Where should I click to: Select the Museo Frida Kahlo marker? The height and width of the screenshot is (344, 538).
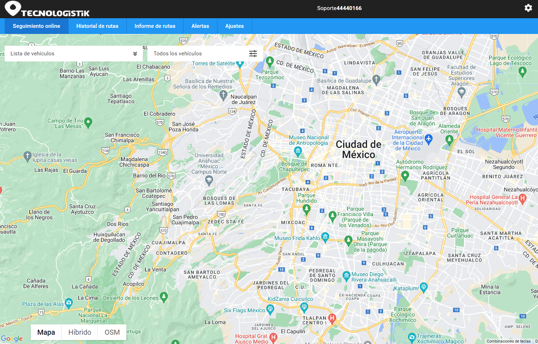(325, 237)
